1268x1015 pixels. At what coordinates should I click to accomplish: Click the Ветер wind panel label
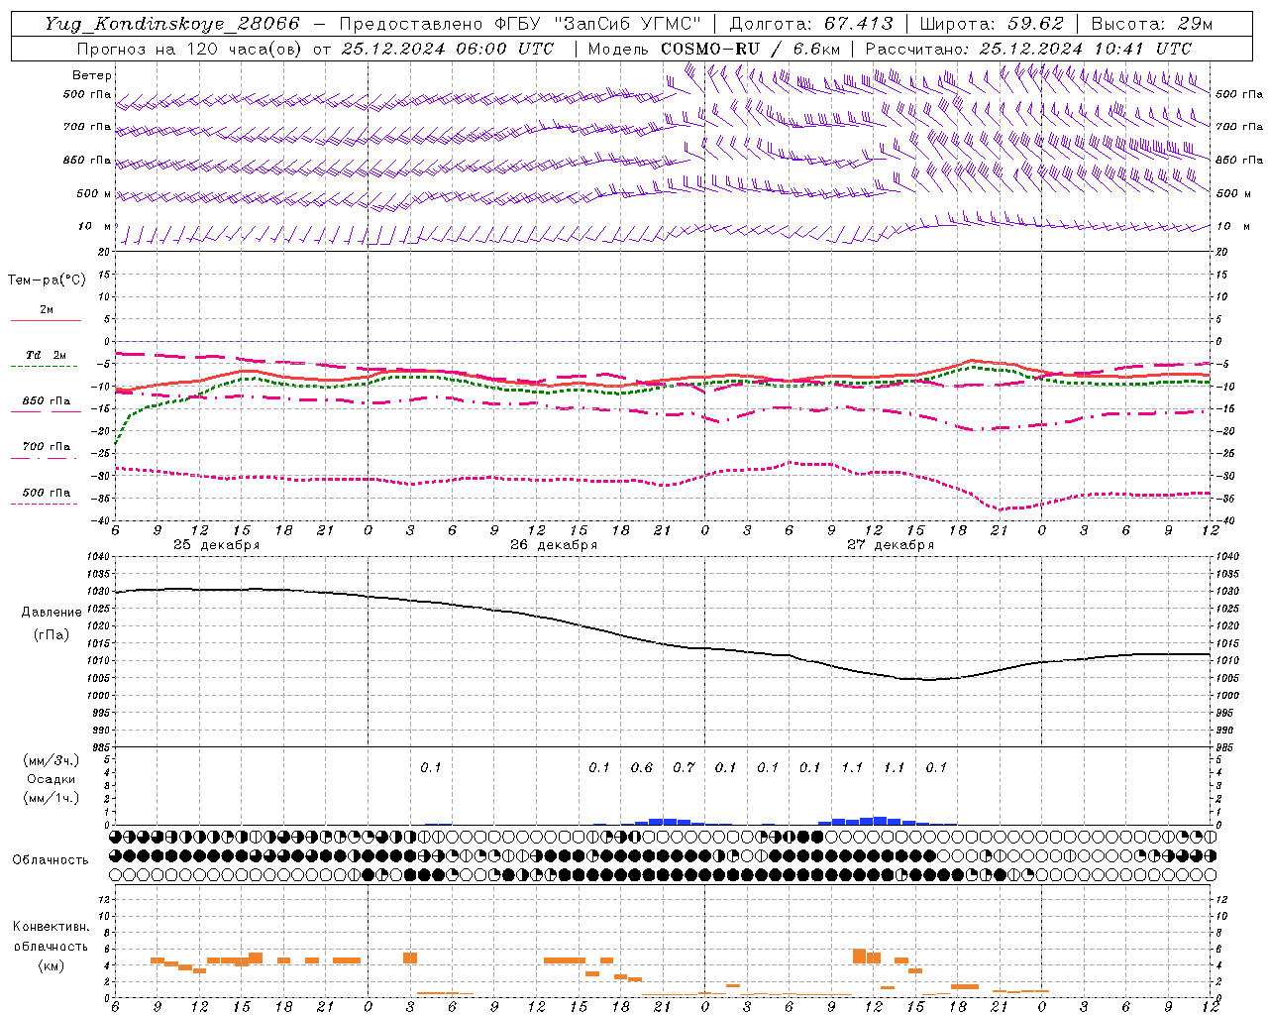[x=92, y=75]
